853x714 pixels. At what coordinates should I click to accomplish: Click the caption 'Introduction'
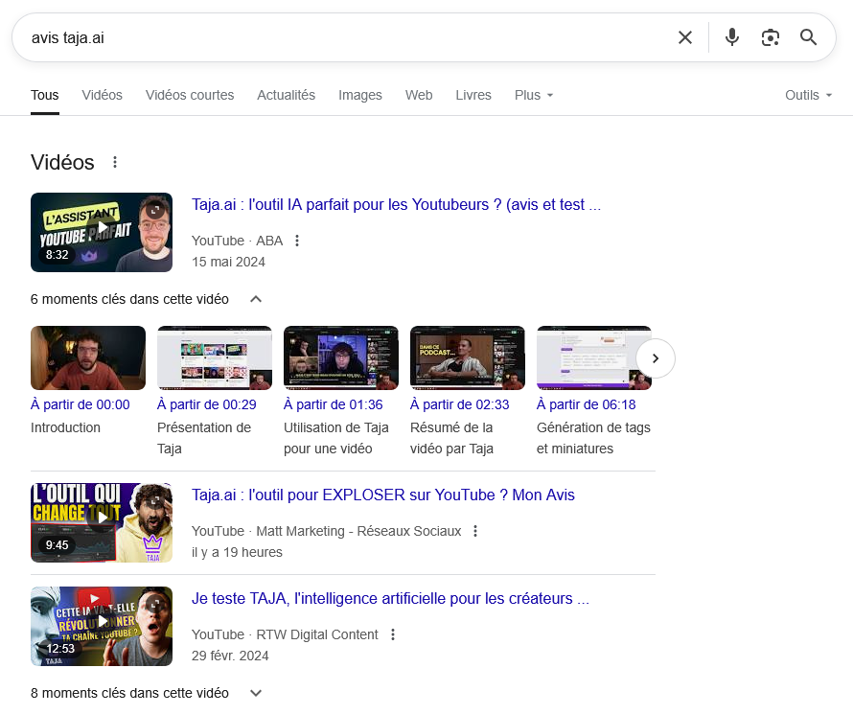[65, 428]
